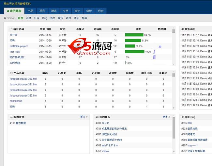This screenshot has height=166, width=212.
Task: Open bug #335 888
Action: 187,123
